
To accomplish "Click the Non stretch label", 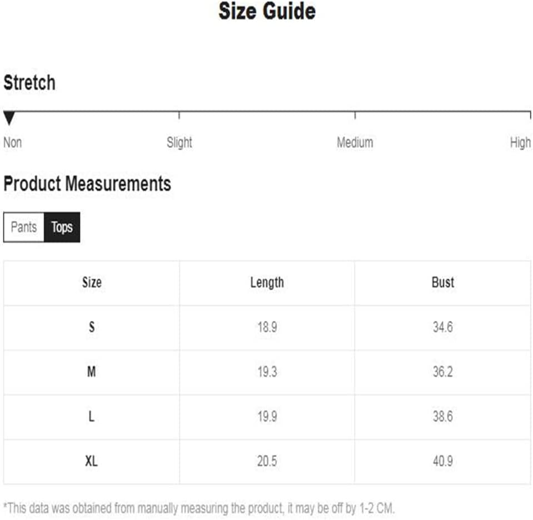I will [x=13, y=142].
